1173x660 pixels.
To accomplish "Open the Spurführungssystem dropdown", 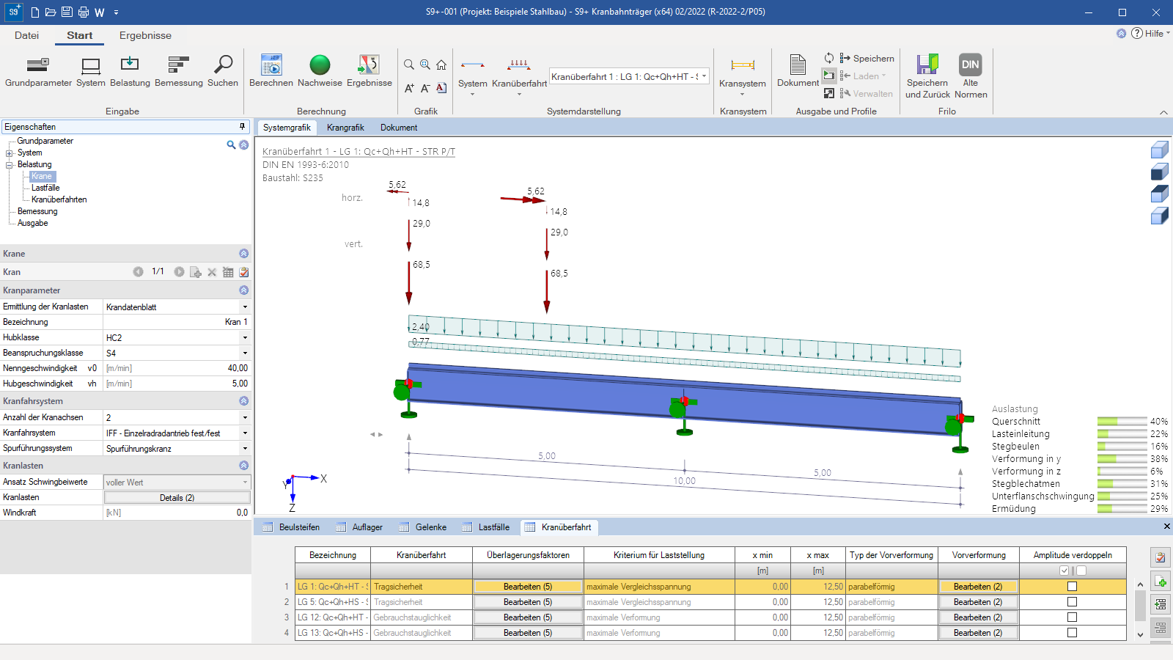I will pos(245,449).
